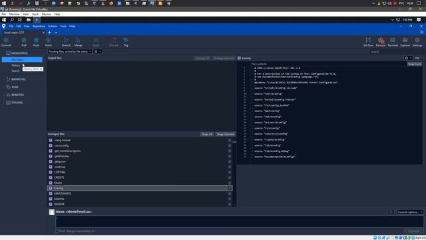Click the commit message text box
The image size is (426, 240).
pyautogui.click(x=240, y=221)
